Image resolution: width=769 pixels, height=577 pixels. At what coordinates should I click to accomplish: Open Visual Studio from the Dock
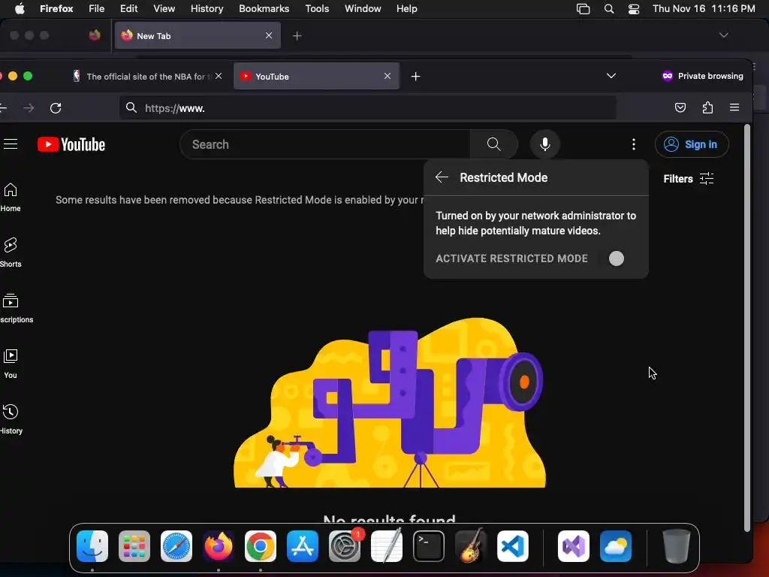tap(573, 546)
